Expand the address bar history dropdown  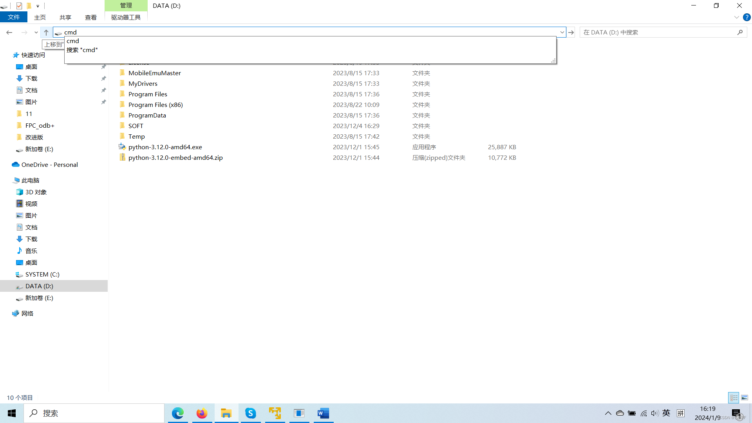562,33
